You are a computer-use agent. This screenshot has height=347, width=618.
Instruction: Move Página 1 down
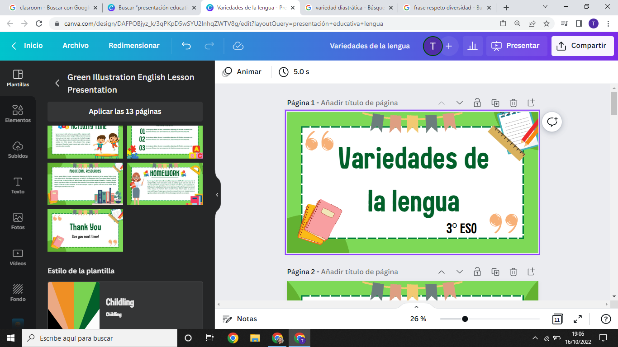click(460, 103)
